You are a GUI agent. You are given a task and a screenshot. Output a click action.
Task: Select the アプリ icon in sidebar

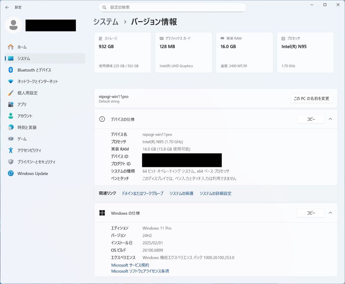tap(11, 104)
